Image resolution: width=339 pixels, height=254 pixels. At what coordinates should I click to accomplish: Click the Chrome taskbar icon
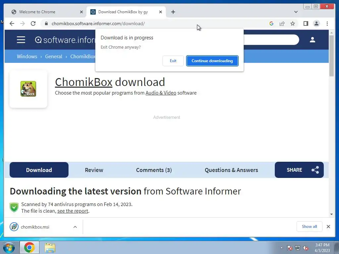(29, 247)
